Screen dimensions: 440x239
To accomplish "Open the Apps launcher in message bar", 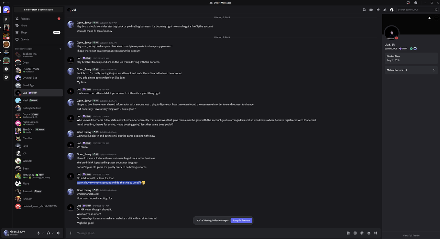I will 376,233.
